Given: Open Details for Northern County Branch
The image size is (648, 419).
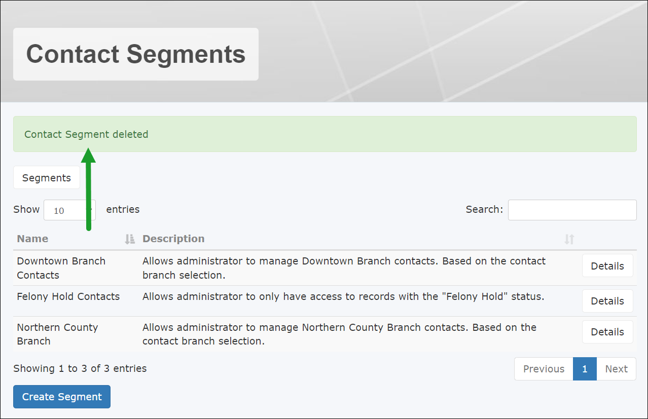Looking at the screenshot, I should tap(607, 331).
